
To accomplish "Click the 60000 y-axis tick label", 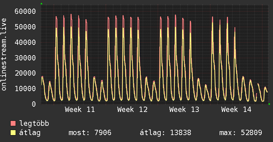I will [x=25, y=11].
